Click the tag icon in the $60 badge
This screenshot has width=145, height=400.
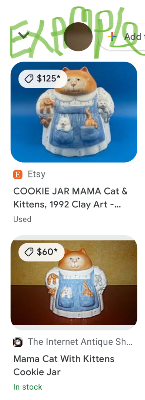(x=29, y=252)
